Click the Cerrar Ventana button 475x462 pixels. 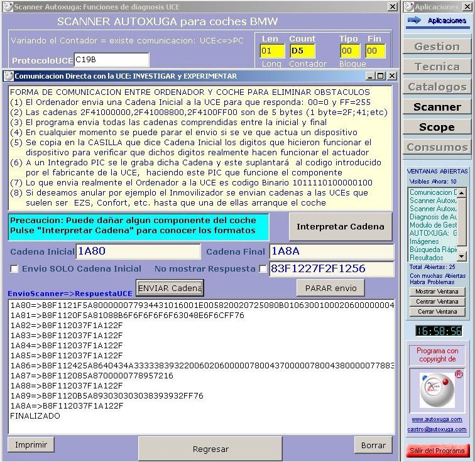437,312
